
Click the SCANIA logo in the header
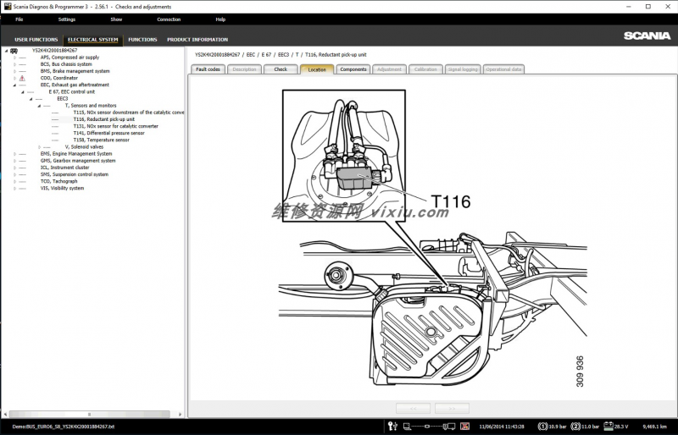[647, 36]
